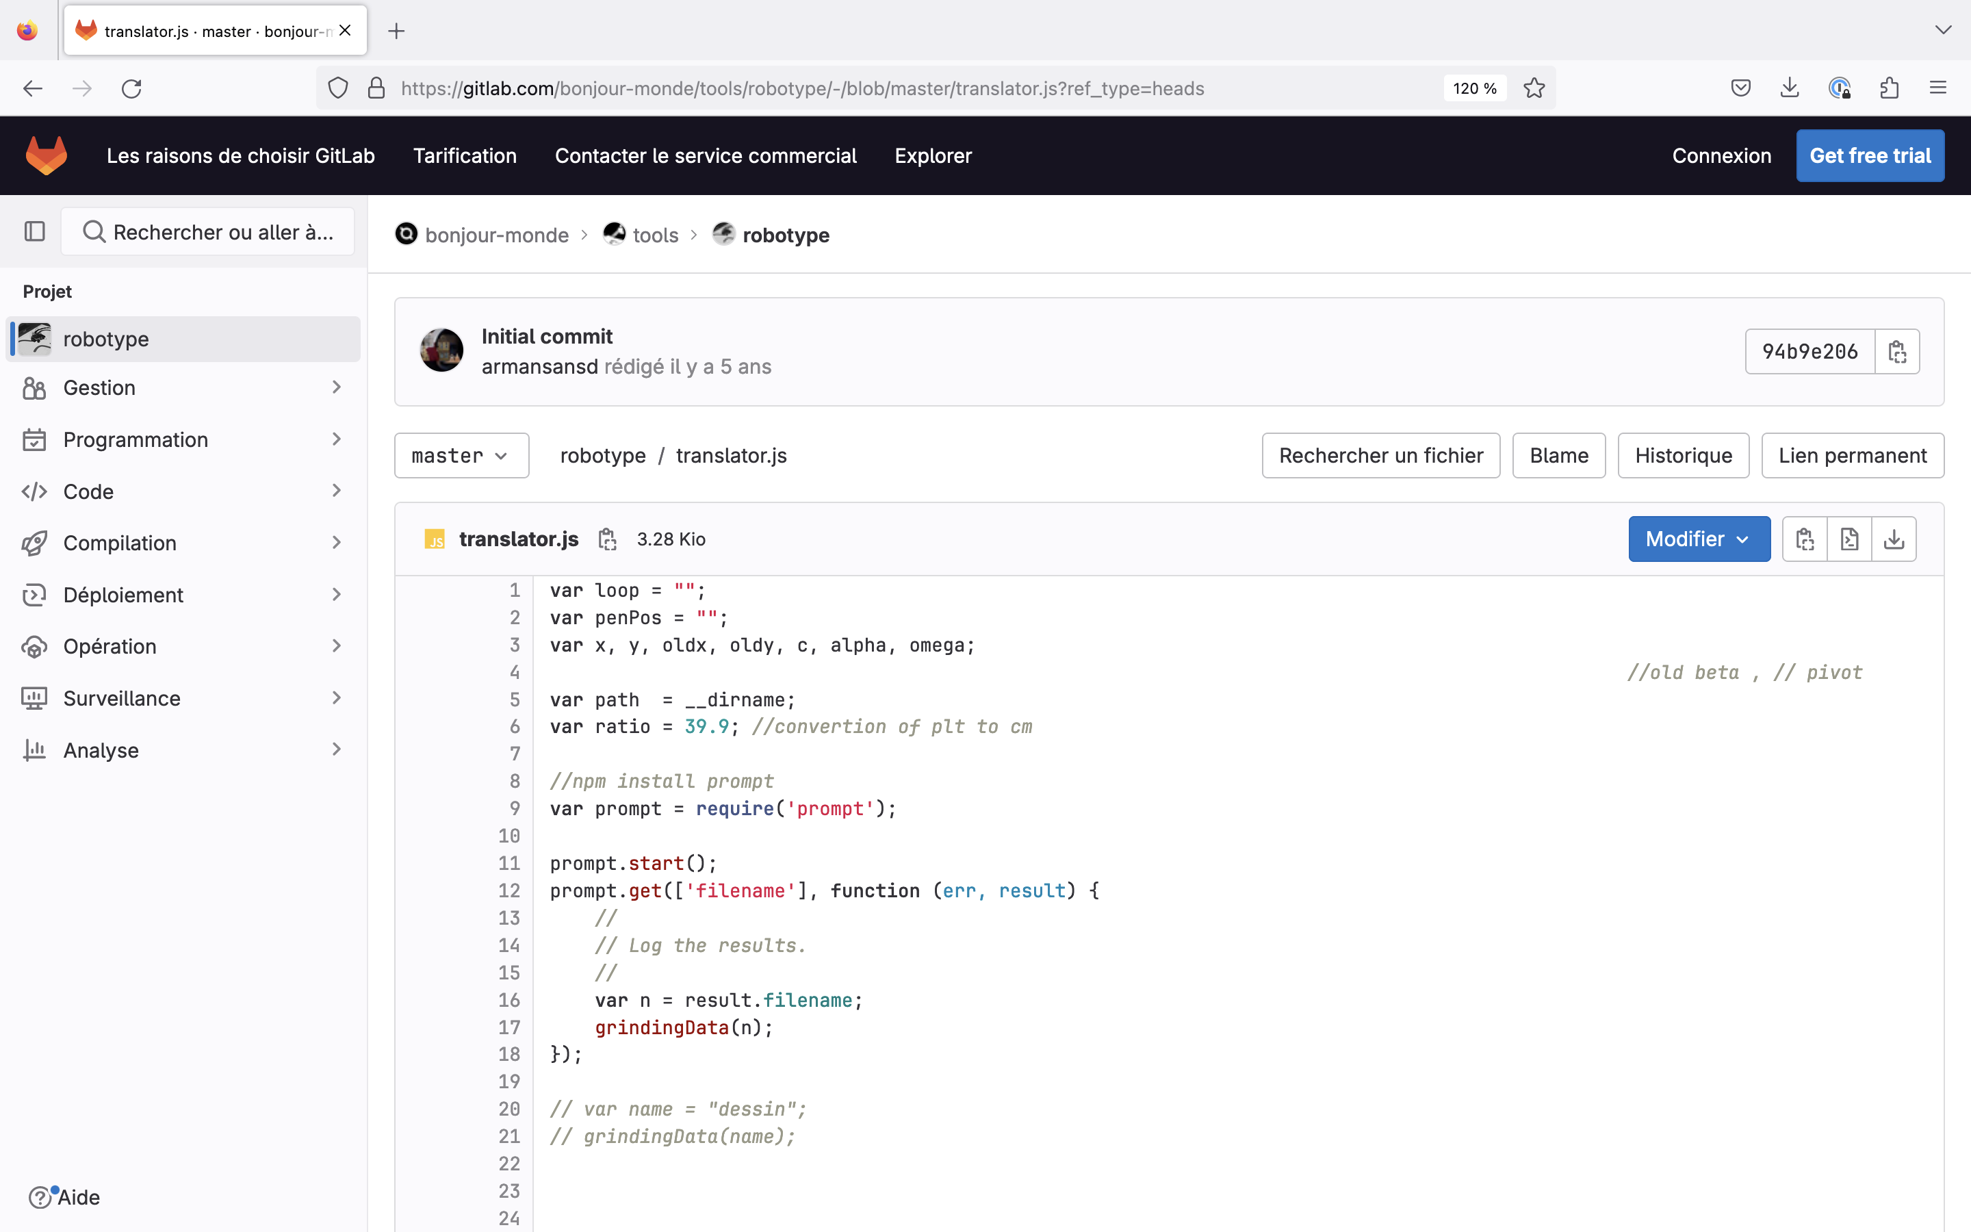Screen dimensions: 1971x1232
Task: Open raw file view icon
Action: [x=1848, y=539]
